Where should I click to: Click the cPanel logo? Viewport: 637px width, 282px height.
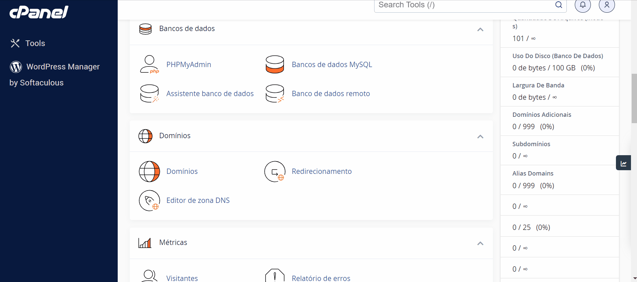(39, 12)
